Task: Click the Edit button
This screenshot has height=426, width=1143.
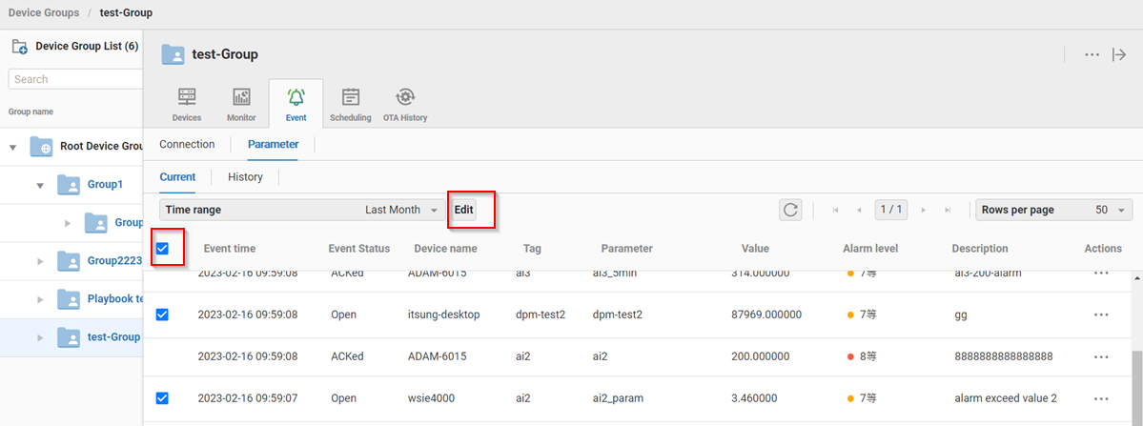Action: [463, 210]
